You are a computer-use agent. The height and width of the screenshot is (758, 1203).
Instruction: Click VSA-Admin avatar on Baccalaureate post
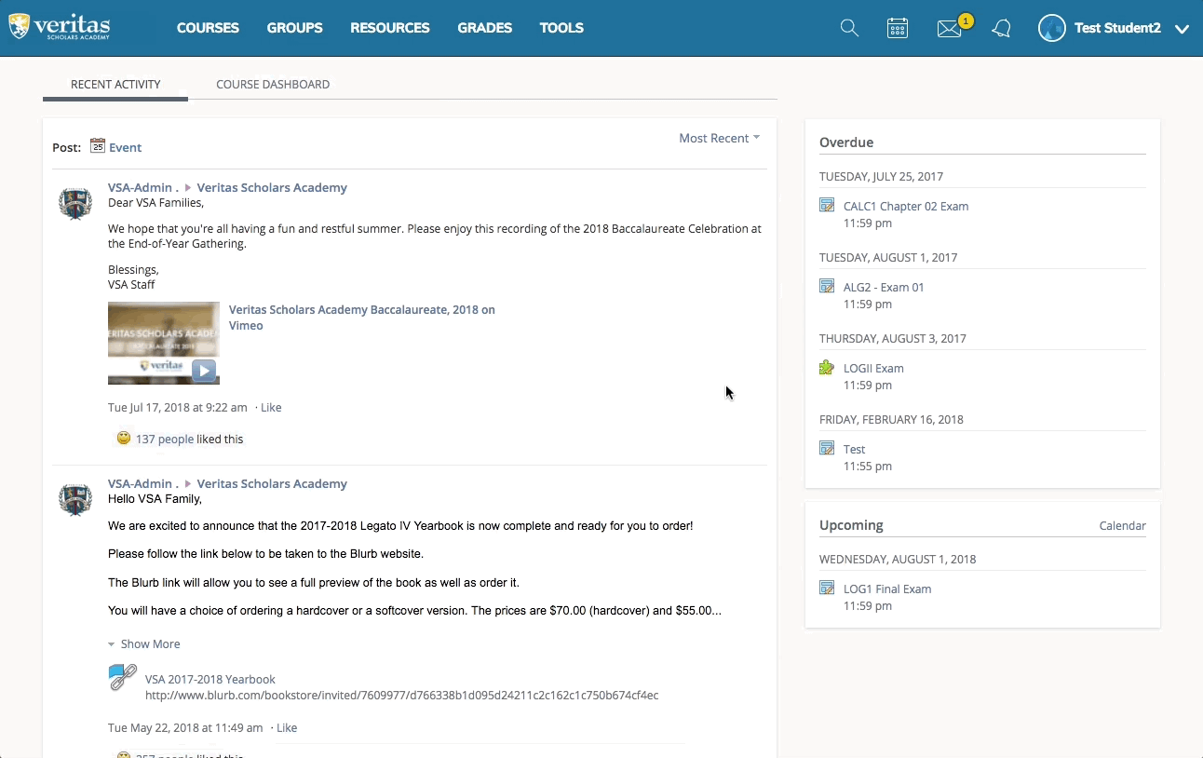click(75, 202)
